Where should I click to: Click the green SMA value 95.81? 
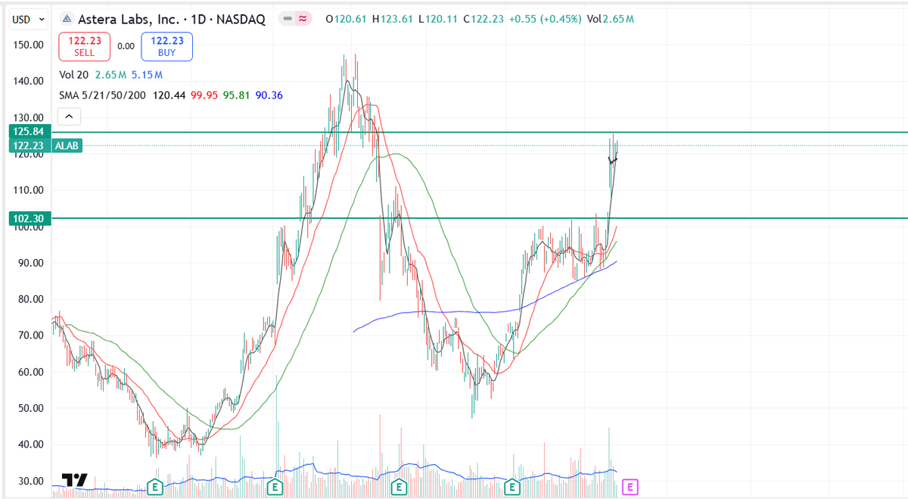pyautogui.click(x=236, y=95)
